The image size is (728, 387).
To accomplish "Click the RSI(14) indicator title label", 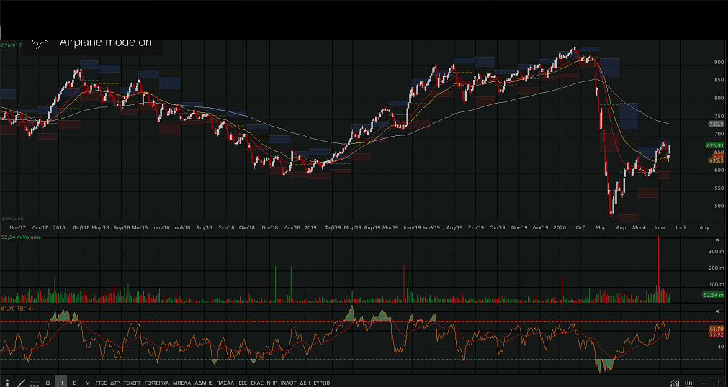I will tap(17, 309).
